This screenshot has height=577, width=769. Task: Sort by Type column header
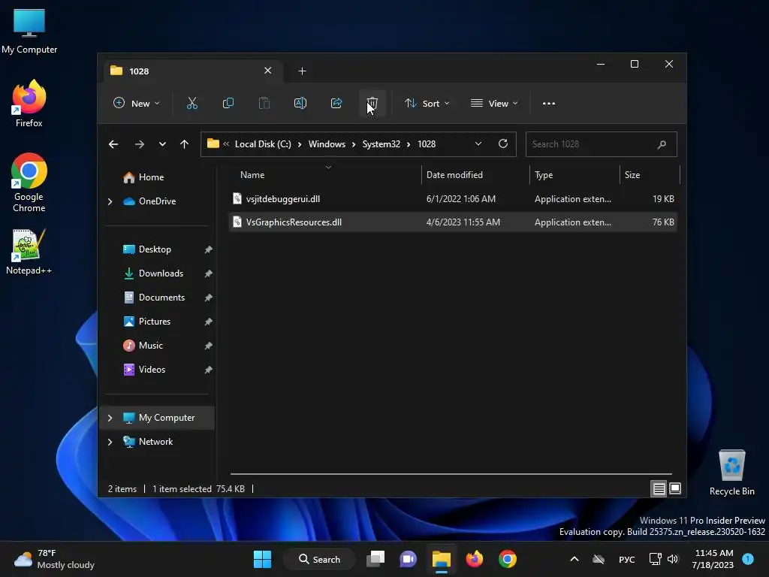coord(574,175)
